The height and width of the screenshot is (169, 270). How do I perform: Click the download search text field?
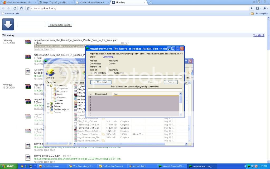pos(32,25)
